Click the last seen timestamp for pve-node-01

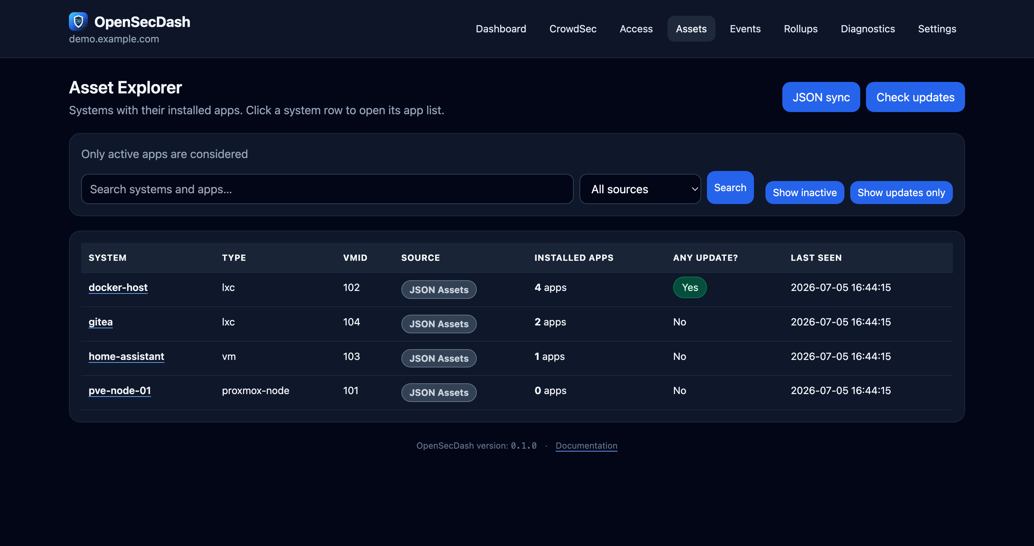tap(840, 390)
